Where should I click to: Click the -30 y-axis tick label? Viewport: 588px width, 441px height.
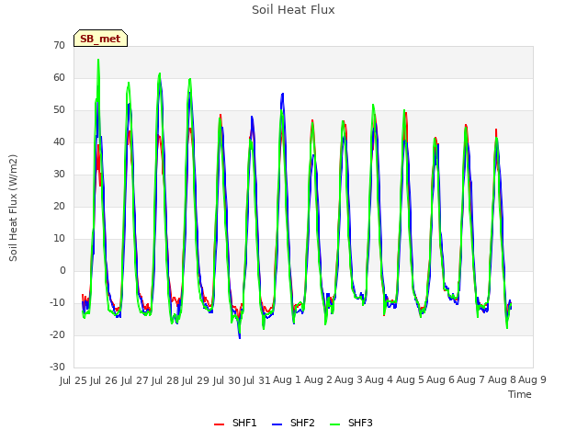[57, 367]
